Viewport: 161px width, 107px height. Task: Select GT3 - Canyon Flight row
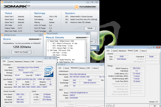coord(63,48)
